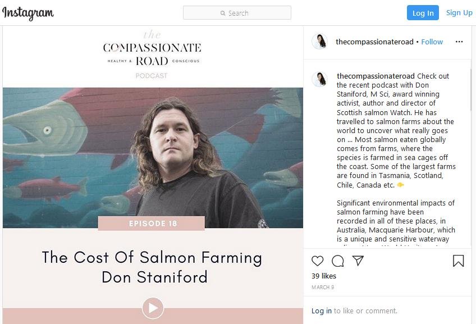Open the Sign Up link
This screenshot has height=324, width=476.
pyautogui.click(x=459, y=13)
